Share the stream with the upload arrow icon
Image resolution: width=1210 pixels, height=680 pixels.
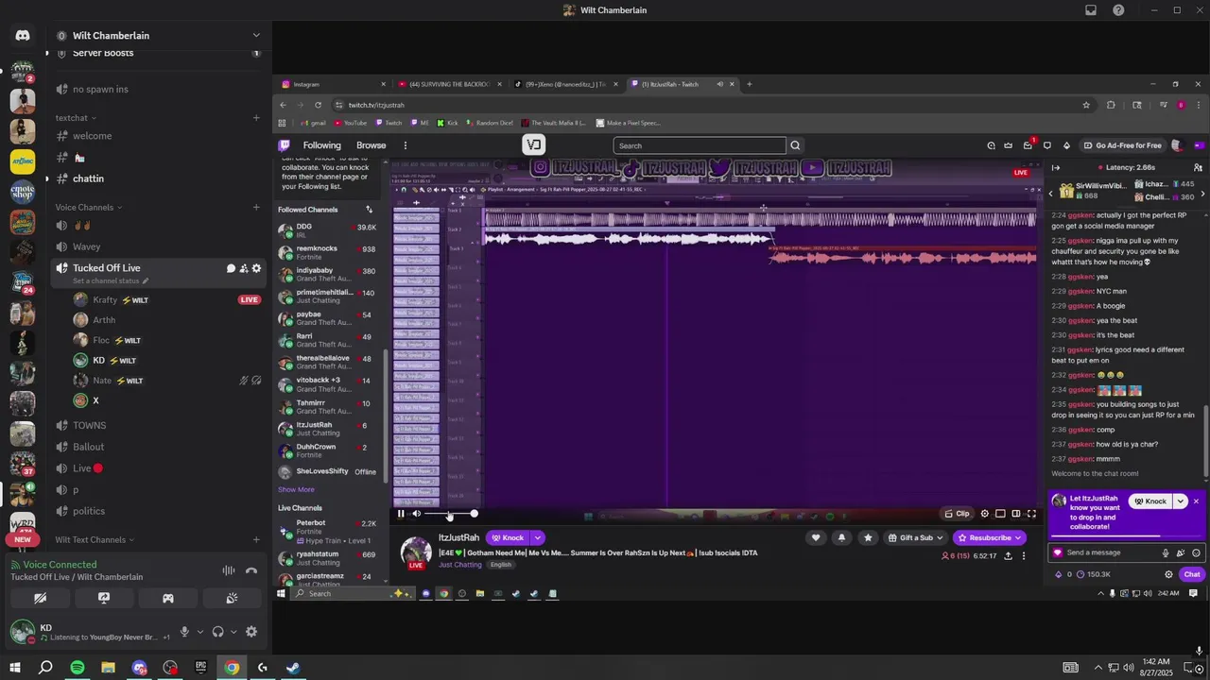[1008, 556]
